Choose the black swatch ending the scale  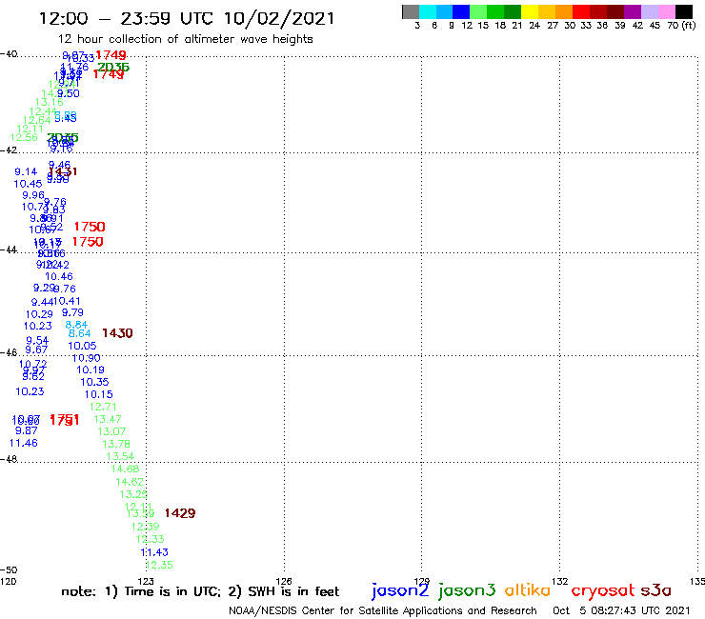[x=684, y=11]
